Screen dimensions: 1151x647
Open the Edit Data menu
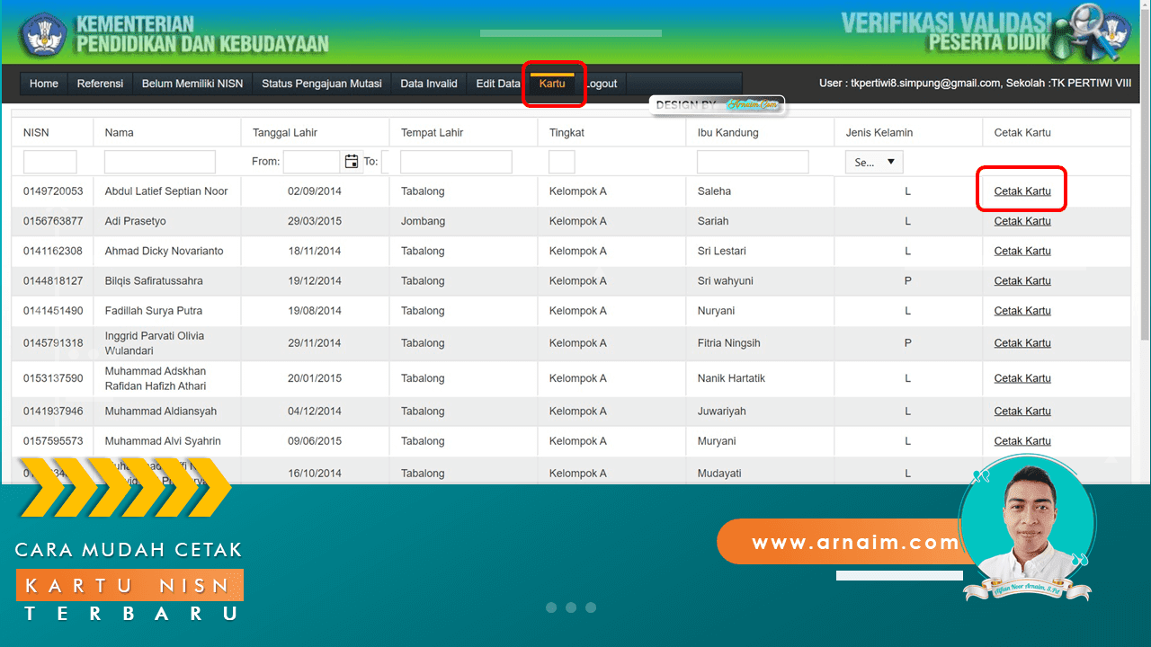498,84
